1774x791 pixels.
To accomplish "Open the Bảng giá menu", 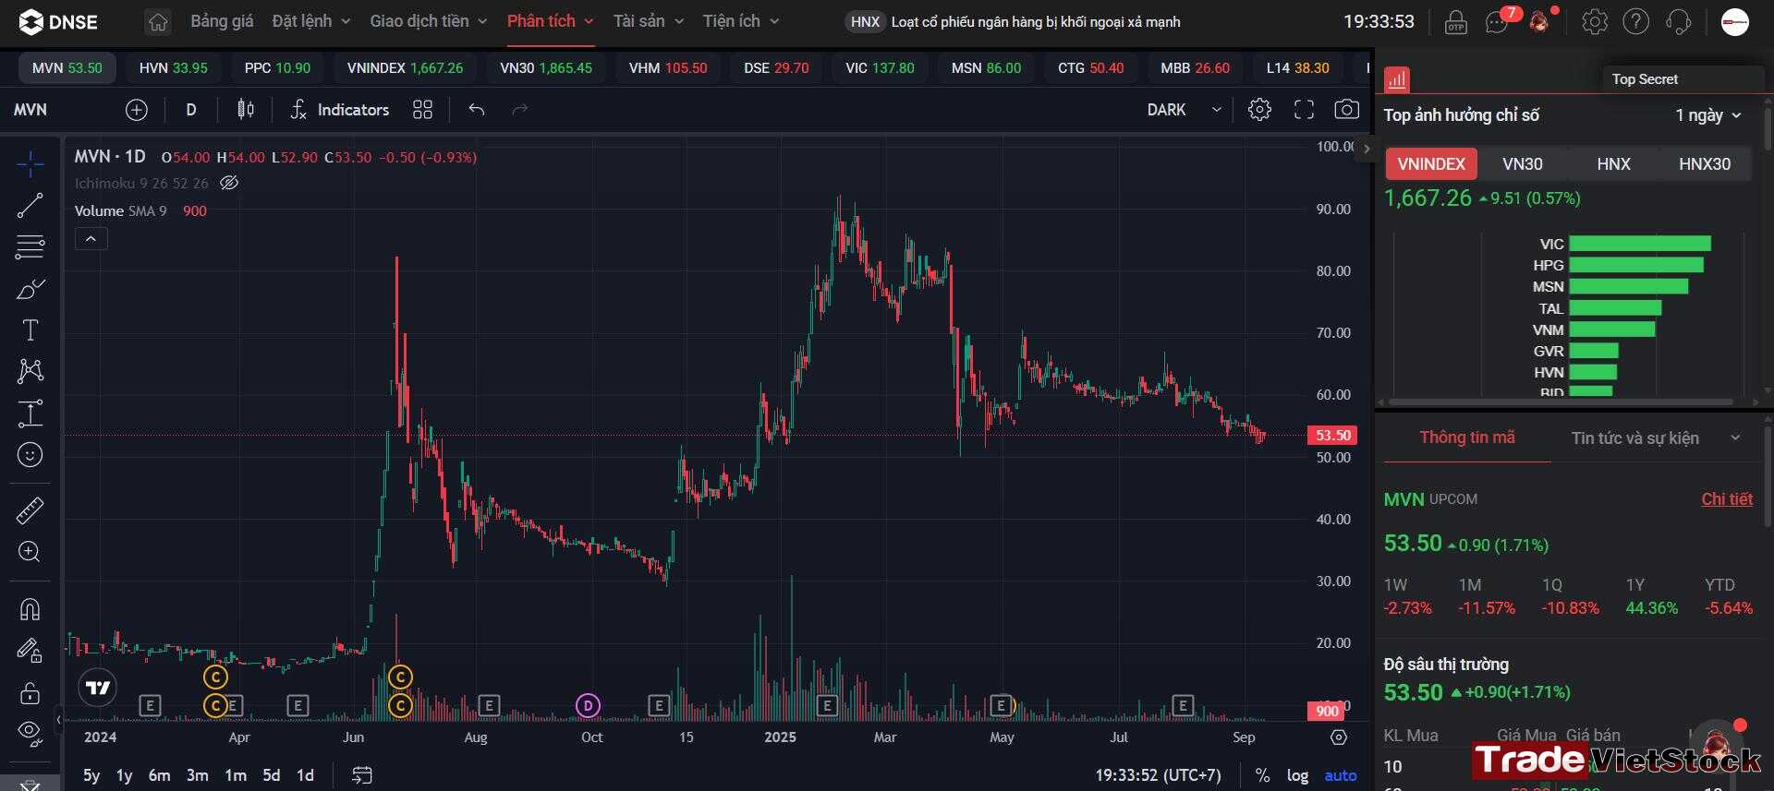I will point(222,21).
